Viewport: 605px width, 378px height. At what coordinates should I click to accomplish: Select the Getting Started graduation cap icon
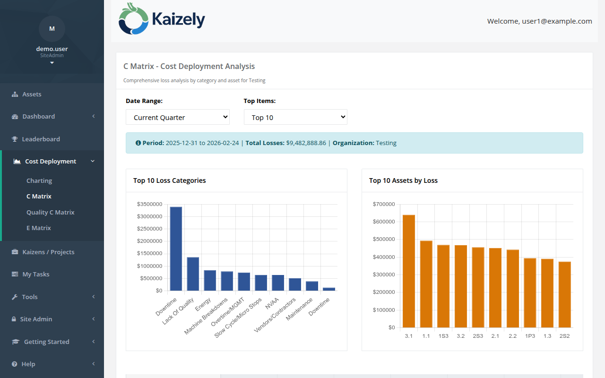click(16, 341)
